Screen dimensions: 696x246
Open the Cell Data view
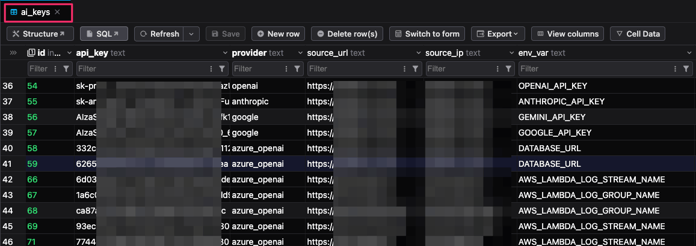pyautogui.click(x=638, y=34)
